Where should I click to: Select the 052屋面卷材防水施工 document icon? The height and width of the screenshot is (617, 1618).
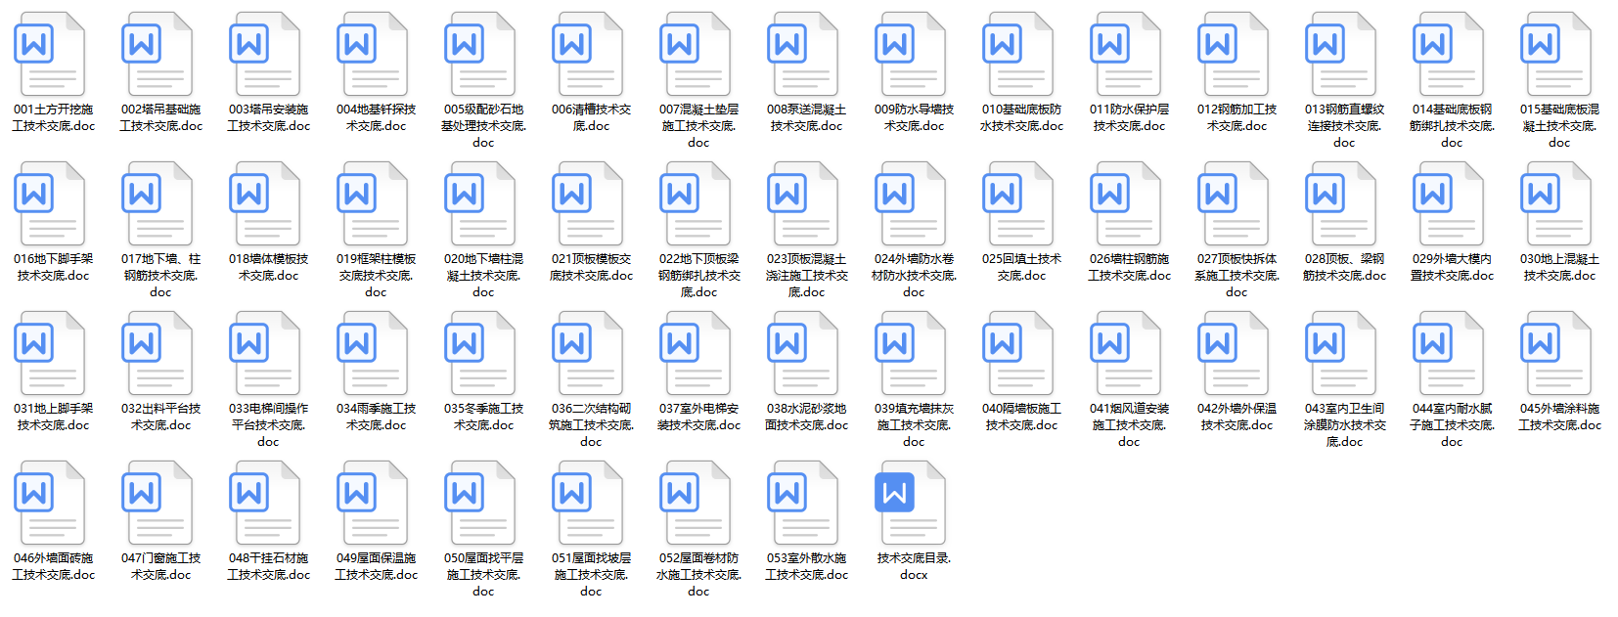point(695,503)
